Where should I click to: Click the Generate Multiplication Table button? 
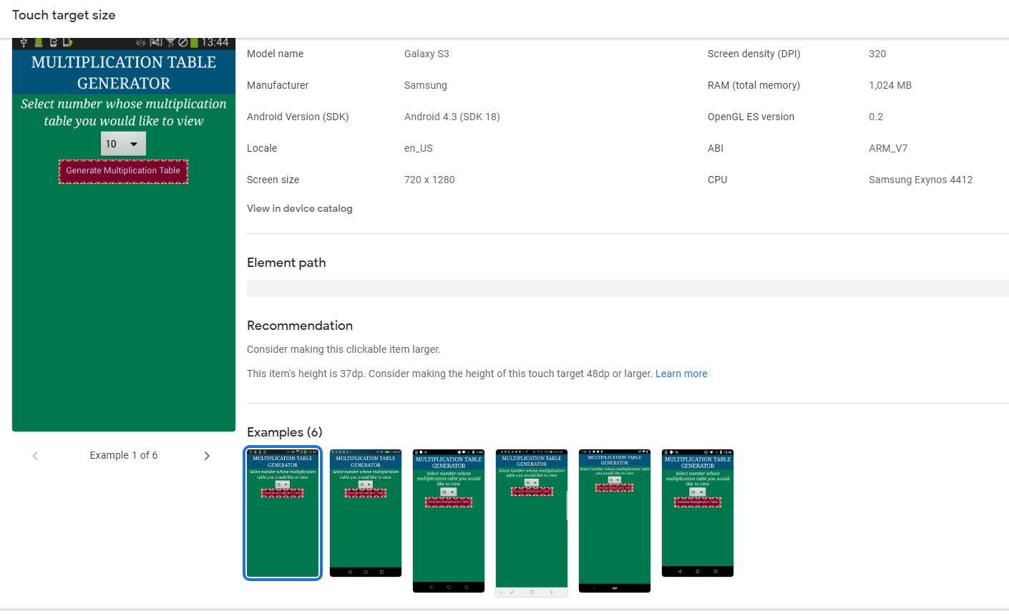[123, 171]
